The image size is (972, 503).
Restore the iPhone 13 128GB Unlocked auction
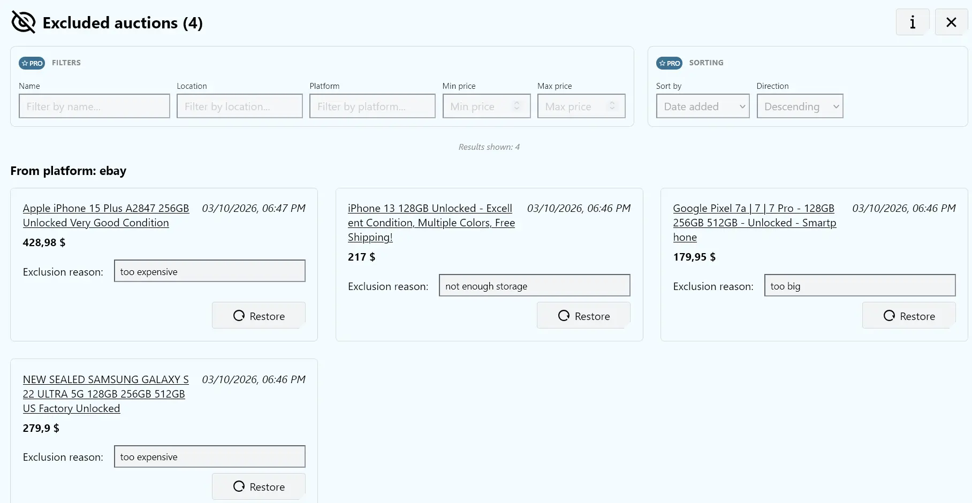point(583,315)
